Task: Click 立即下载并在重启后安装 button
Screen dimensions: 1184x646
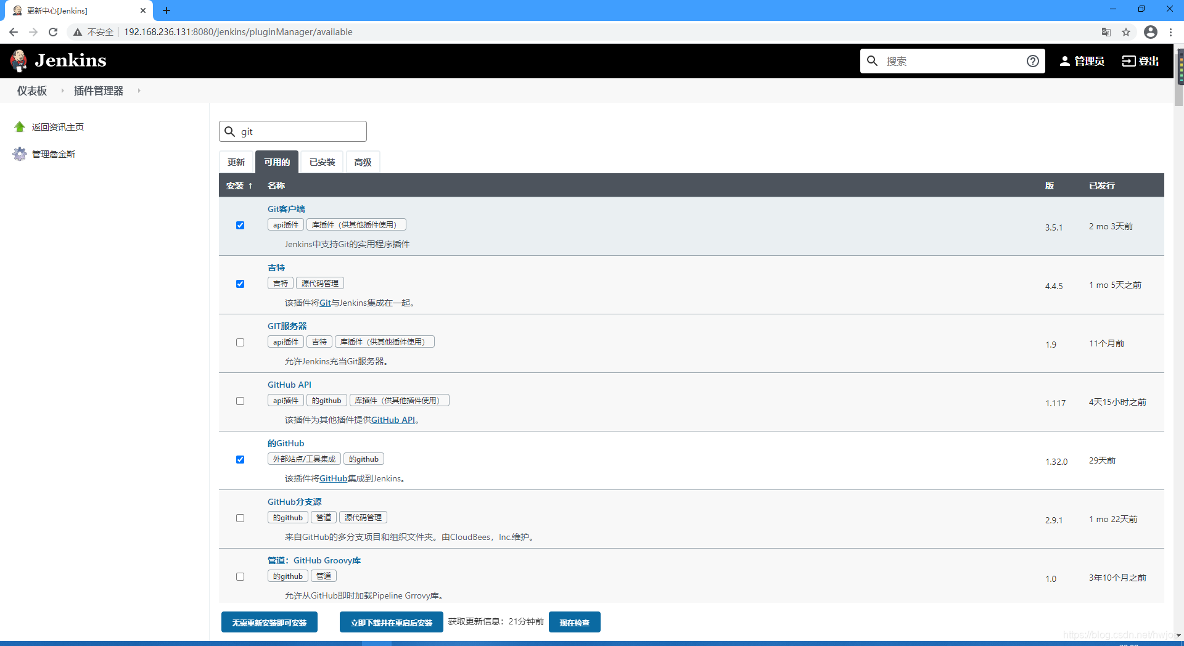Action: 392,623
